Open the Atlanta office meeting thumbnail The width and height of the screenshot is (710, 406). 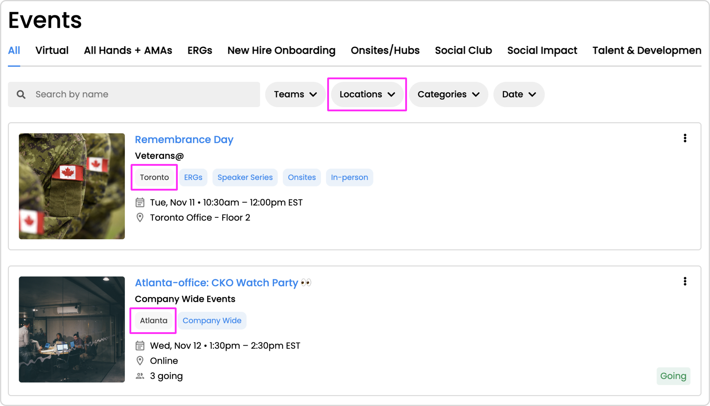(72, 329)
